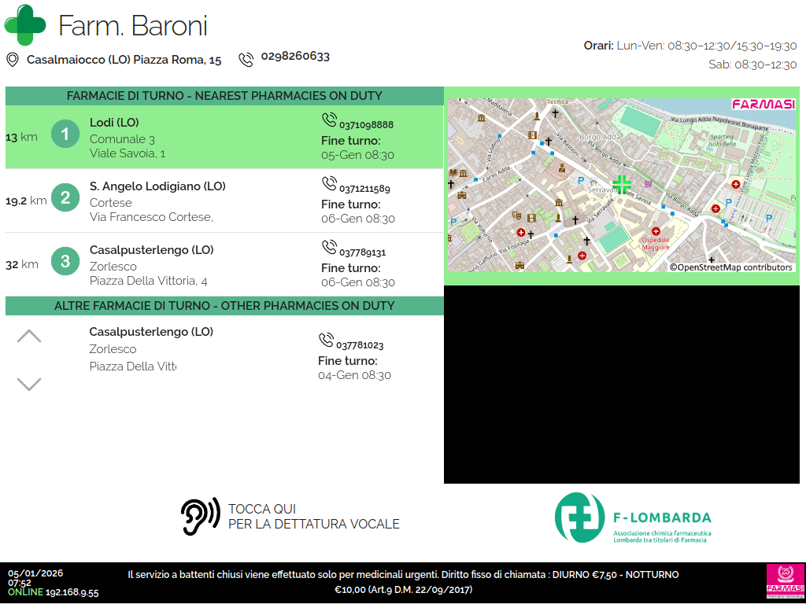Click Ospedale Maggiore marker on map

(655, 231)
